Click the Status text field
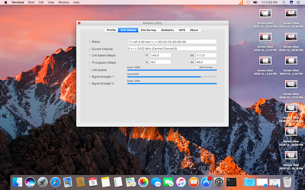The height and width of the screenshot is (190, 305). pyautogui.click(x=172, y=42)
